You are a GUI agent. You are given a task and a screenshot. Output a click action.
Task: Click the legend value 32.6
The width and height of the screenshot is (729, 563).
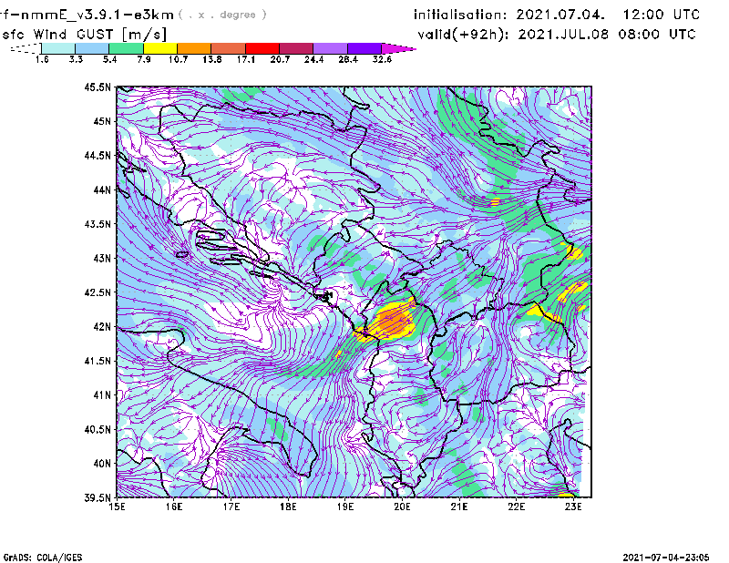382,59
